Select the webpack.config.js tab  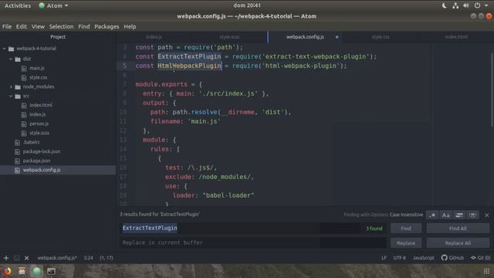point(305,37)
